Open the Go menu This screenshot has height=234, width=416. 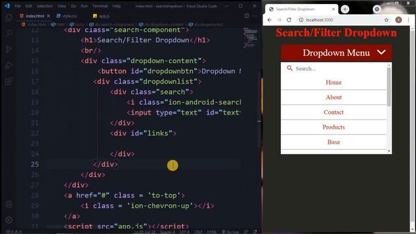pyautogui.click(x=73, y=6)
